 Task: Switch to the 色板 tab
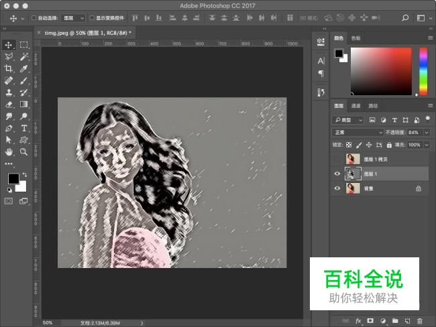tap(356, 39)
